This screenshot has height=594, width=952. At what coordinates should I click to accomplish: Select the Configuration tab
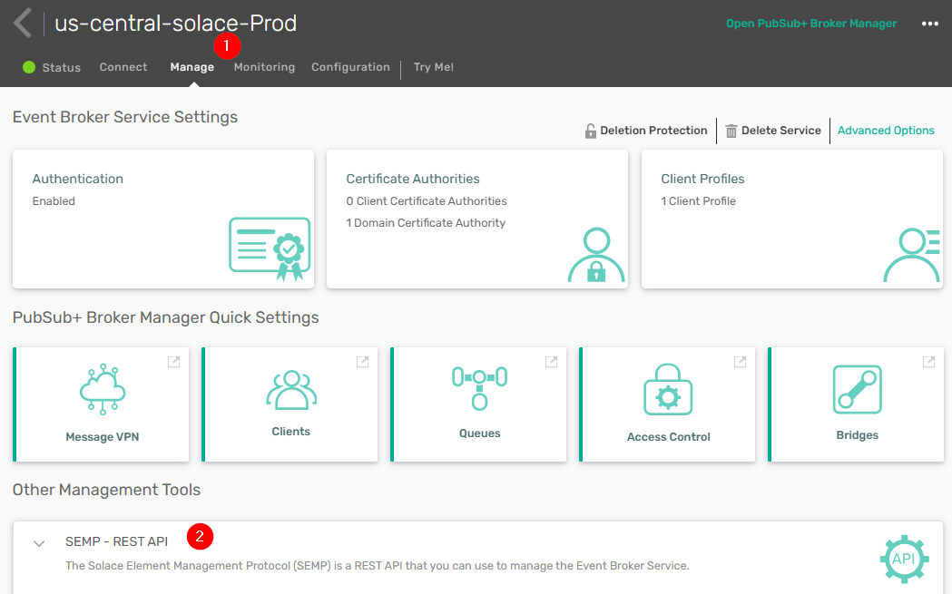coord(350,67)
